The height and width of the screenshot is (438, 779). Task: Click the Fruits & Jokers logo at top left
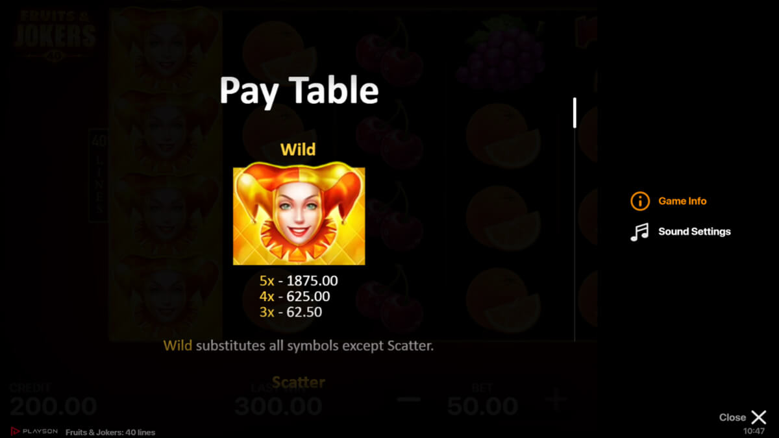[x=55, y=32]
